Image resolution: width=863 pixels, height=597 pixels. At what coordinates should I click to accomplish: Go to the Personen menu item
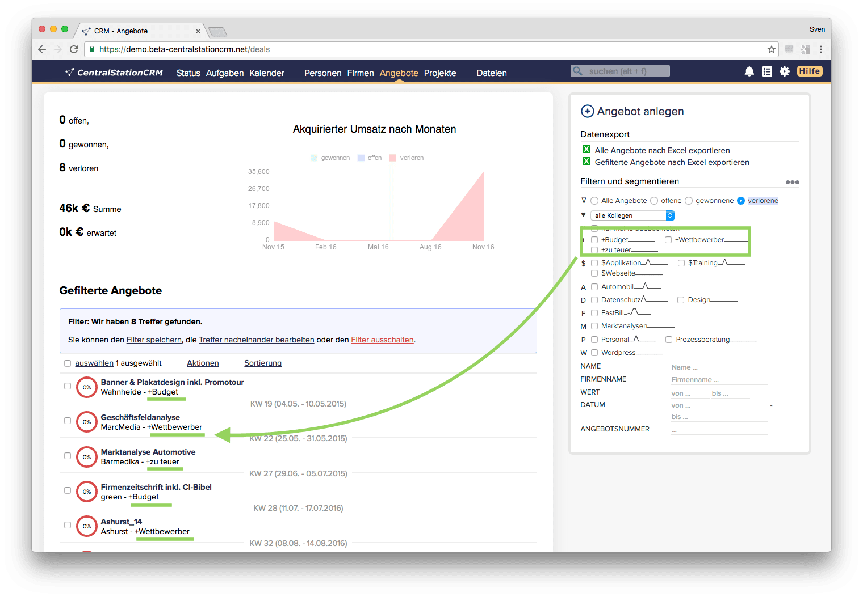pos(322,73)
